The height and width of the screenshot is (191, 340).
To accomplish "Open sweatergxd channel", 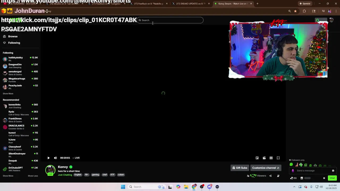I will pyautogui.click(x=20, y=73).
